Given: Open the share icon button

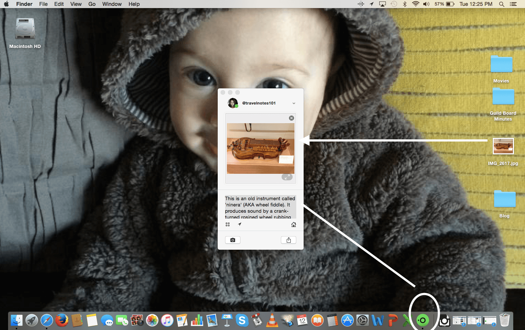Looking at the screenshot, I should point(289,240).
